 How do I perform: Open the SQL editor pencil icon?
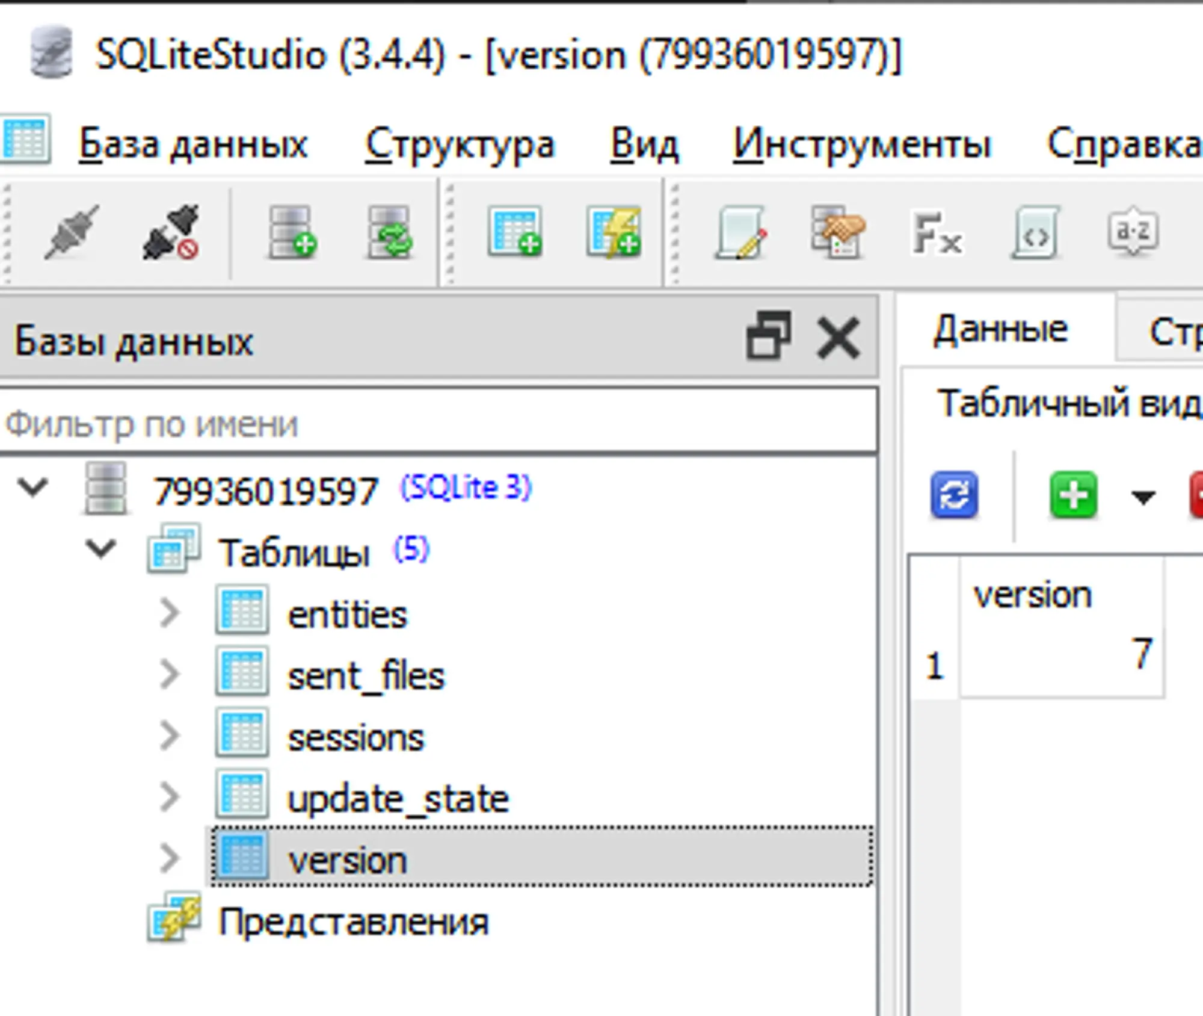coord(742,232)
